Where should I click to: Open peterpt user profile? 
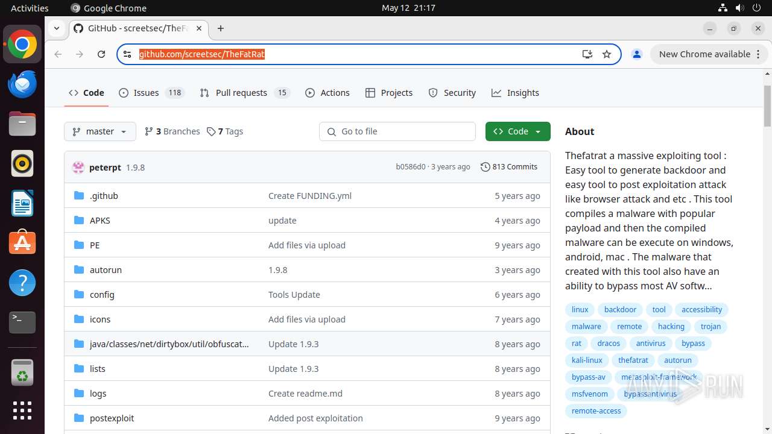(x=105, y=168)
